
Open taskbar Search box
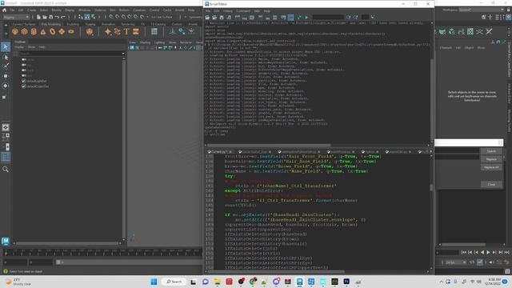pos(174,282)
